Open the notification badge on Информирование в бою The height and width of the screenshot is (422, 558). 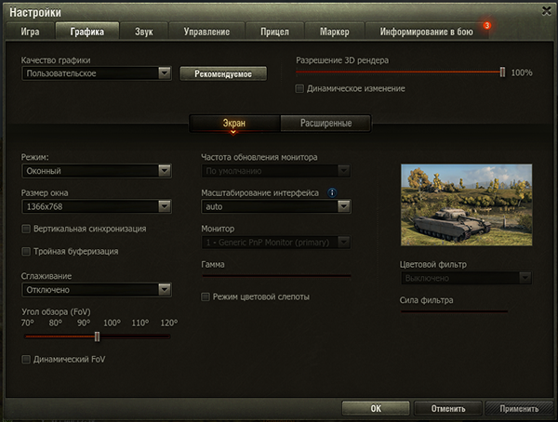click(x=486, y=26)
